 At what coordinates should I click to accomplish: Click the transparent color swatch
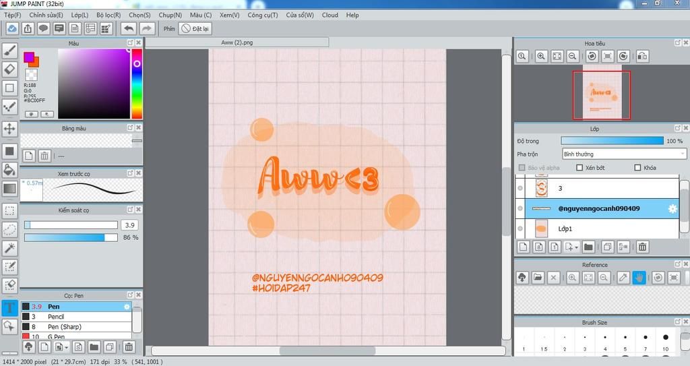click(31, 74)
